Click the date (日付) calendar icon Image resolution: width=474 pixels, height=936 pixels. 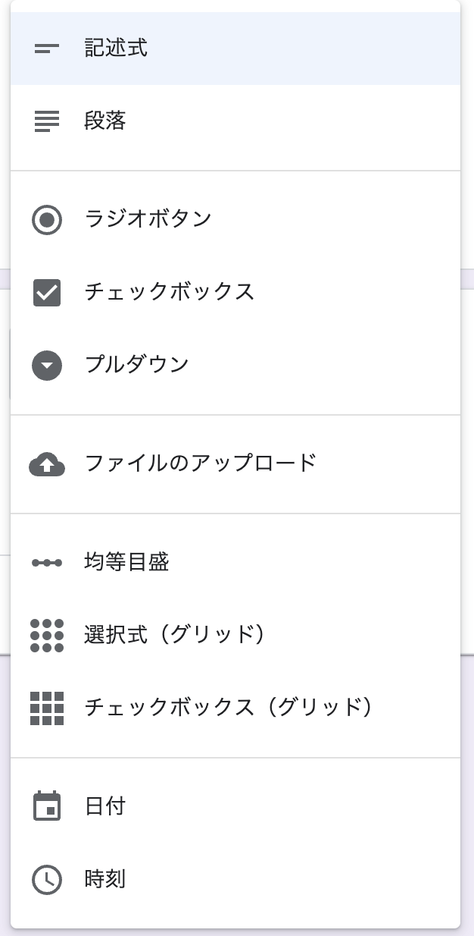click(46, 808)
